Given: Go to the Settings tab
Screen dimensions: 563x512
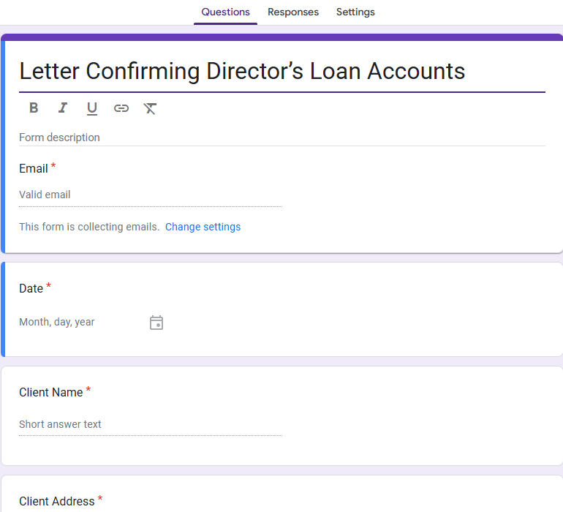Looking at the screenshot, I should 355,12.
